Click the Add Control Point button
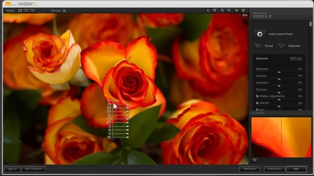Viewport: 314px width, 176px height. (260, 34)
